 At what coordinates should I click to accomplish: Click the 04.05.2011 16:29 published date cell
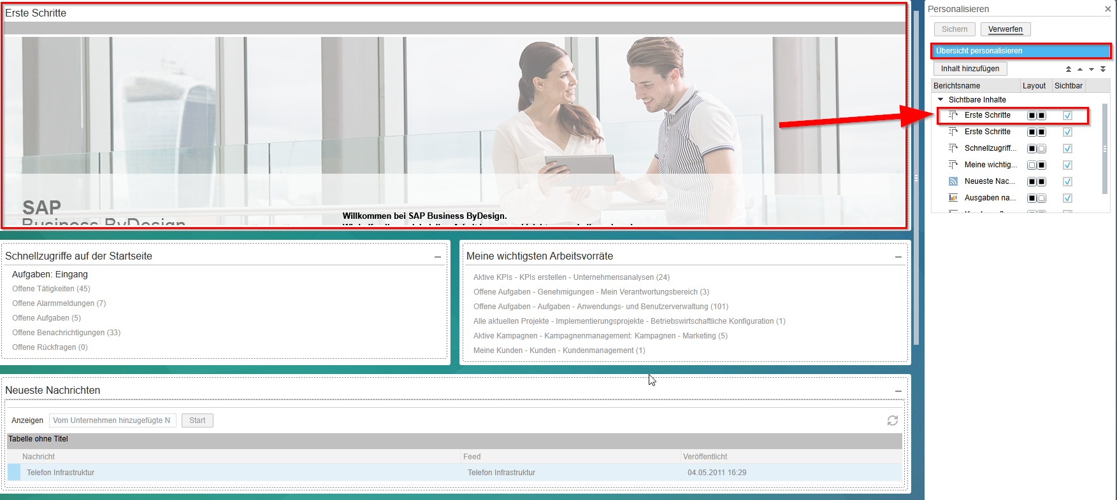[x=717, y=473]
